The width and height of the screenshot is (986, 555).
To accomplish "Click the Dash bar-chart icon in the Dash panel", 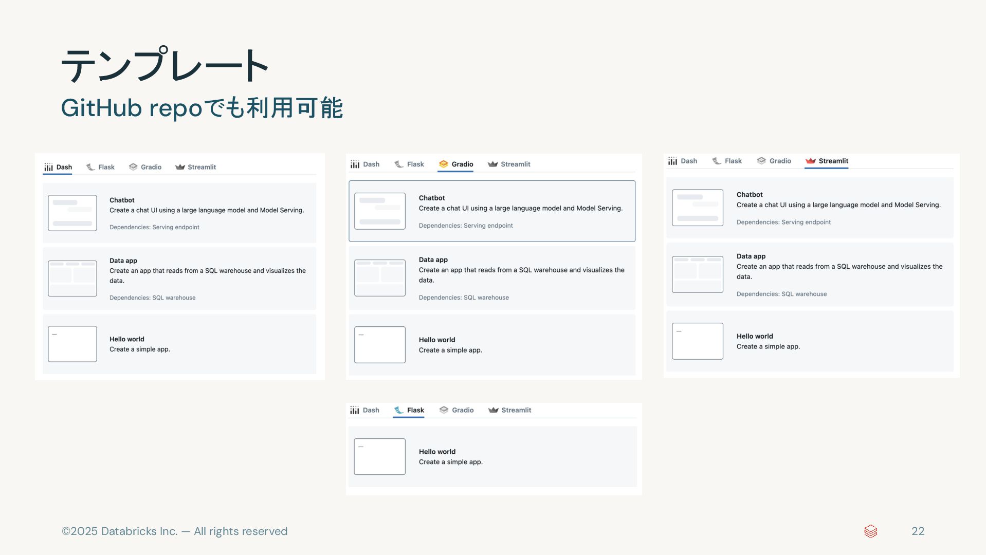I will [x=48, y=167].
